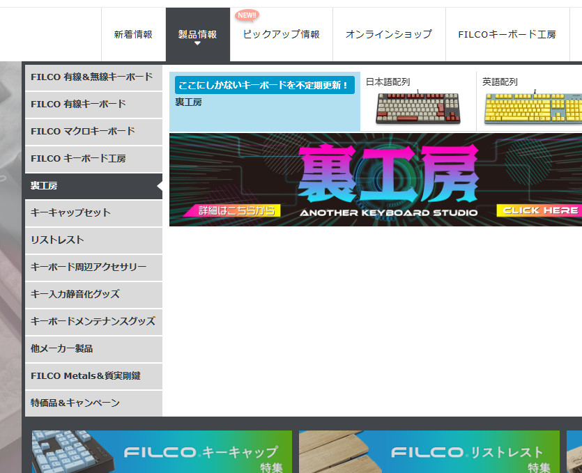The image size is (582, 473).
Task: Open the FILCO リストレスト特集 banner
Action: (x=429, y=452)
